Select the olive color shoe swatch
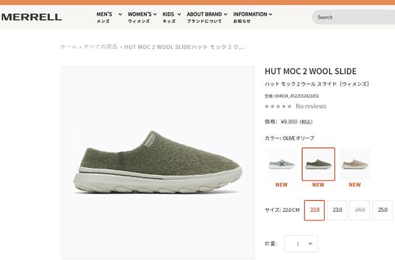This screenshot has height=260, width=395. tap(318, 164)
